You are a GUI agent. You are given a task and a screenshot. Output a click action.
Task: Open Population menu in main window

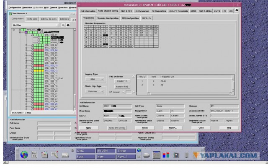(27, 8)
